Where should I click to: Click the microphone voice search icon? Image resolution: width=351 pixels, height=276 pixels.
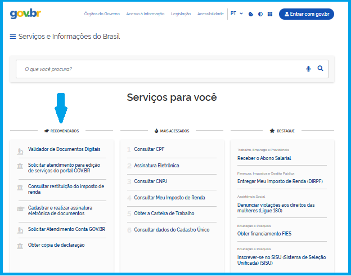(308, 69)
